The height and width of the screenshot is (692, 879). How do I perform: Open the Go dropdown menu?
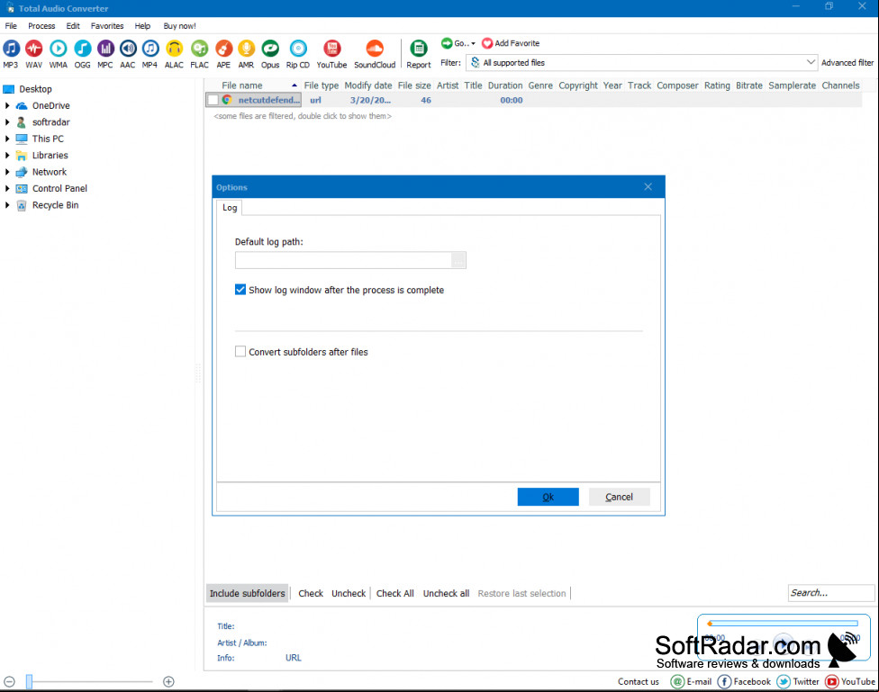pos(458,43)
